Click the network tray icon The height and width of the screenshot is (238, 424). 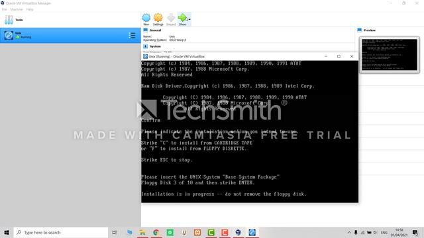[362, 232]
